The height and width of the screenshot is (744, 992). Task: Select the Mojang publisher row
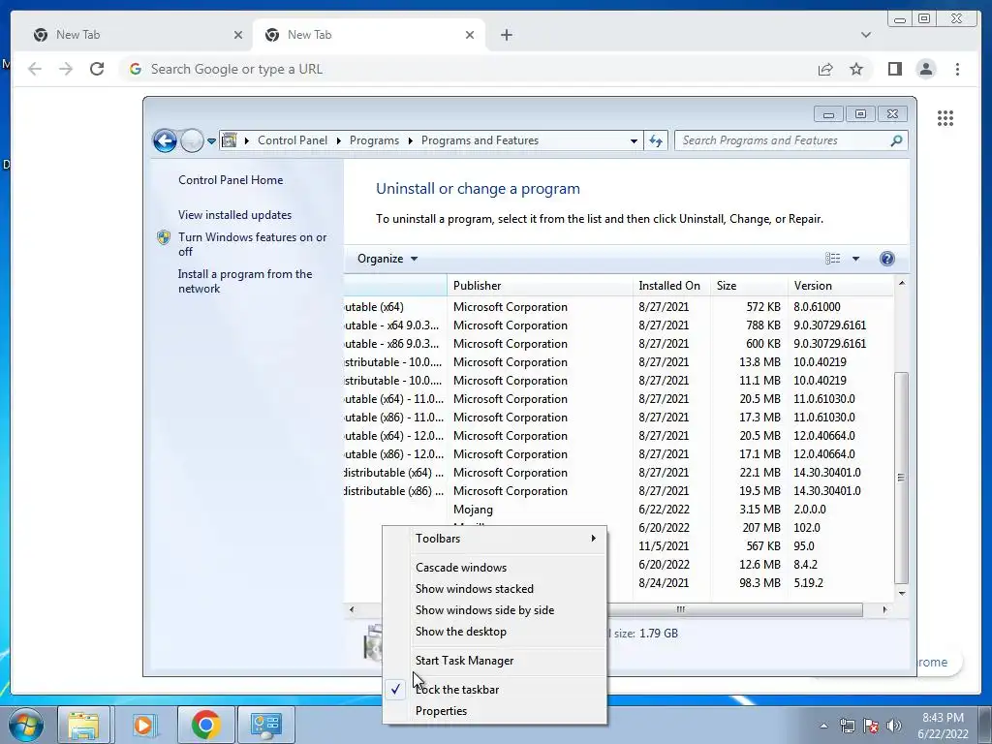coord(619,510)
